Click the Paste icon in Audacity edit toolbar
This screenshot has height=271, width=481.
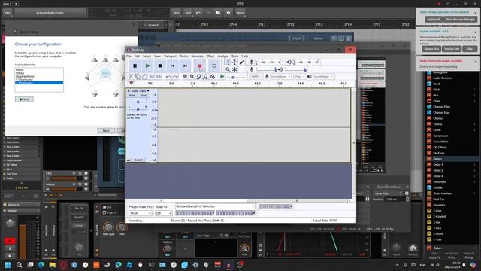tap(144, 77)
